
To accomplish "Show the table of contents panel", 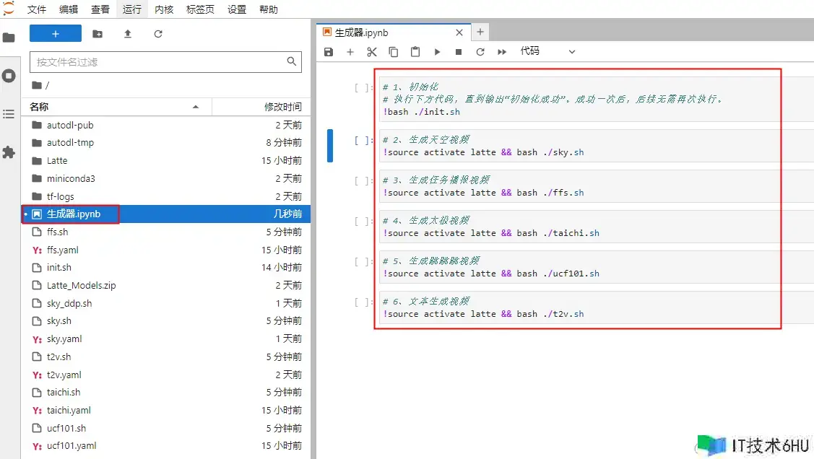I will [x=9, y=114].
